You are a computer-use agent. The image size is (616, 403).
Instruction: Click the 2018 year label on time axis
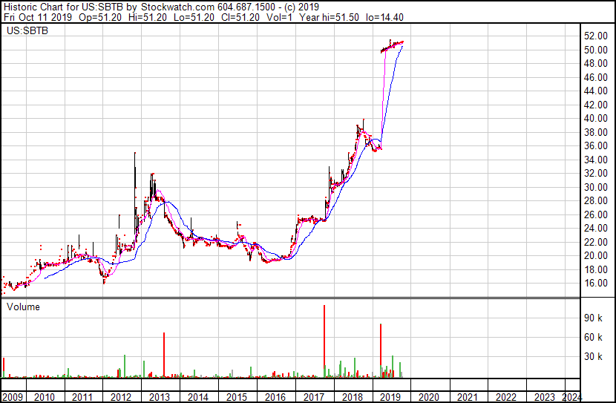(353, 397)
